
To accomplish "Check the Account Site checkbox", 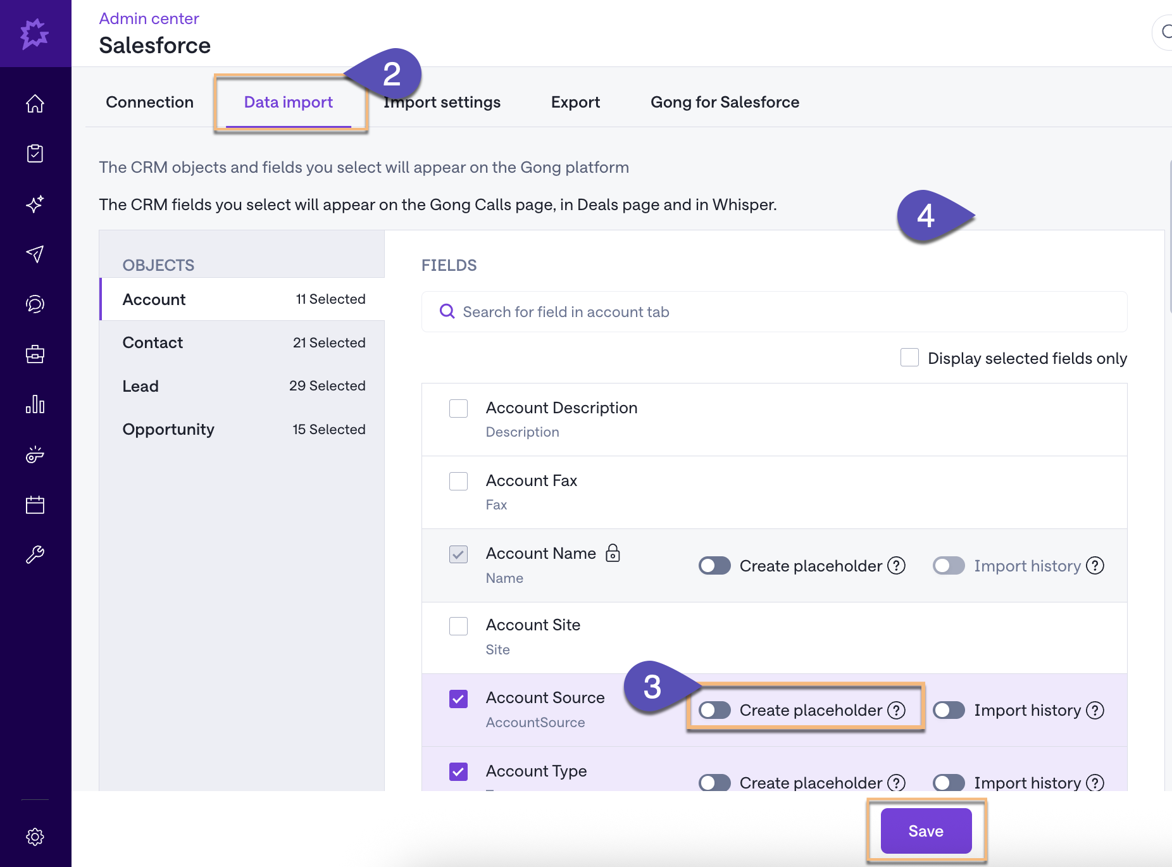I will 458,626.
